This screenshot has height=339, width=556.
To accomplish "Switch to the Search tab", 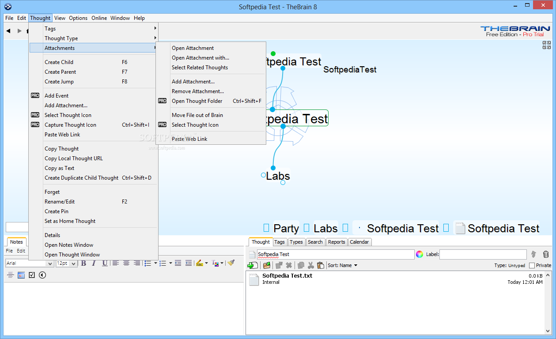I will tap(315, 242).
